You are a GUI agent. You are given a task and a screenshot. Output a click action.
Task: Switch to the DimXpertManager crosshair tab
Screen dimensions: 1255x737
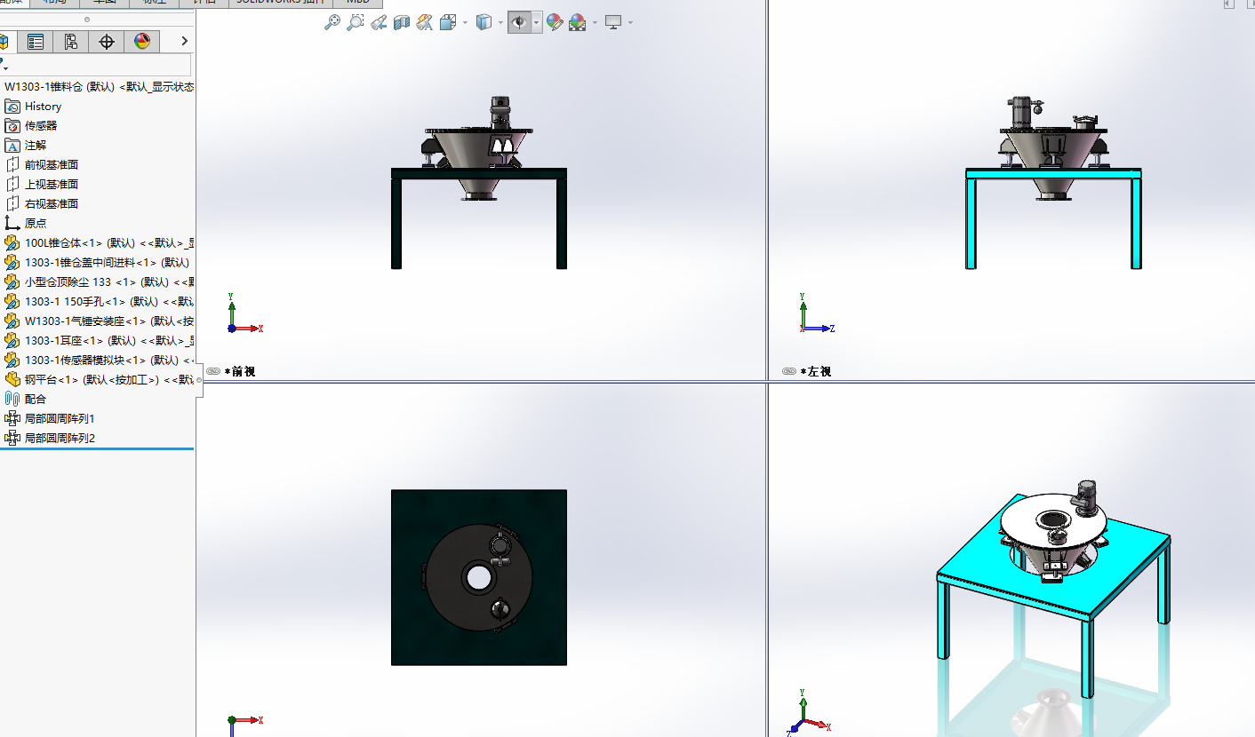click(107, 41)
